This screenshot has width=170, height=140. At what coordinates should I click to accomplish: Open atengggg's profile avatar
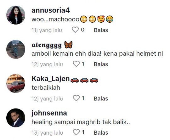point(16,49)
